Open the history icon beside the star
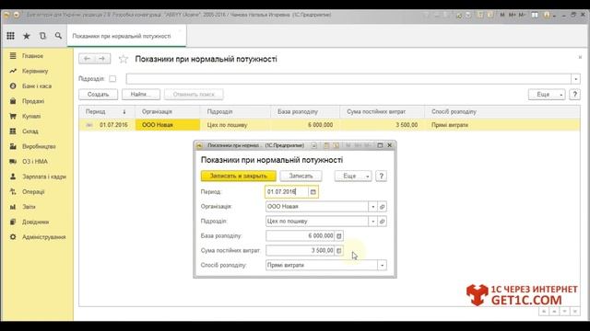This screenshot has height=331, width=590. pos(42,36)
